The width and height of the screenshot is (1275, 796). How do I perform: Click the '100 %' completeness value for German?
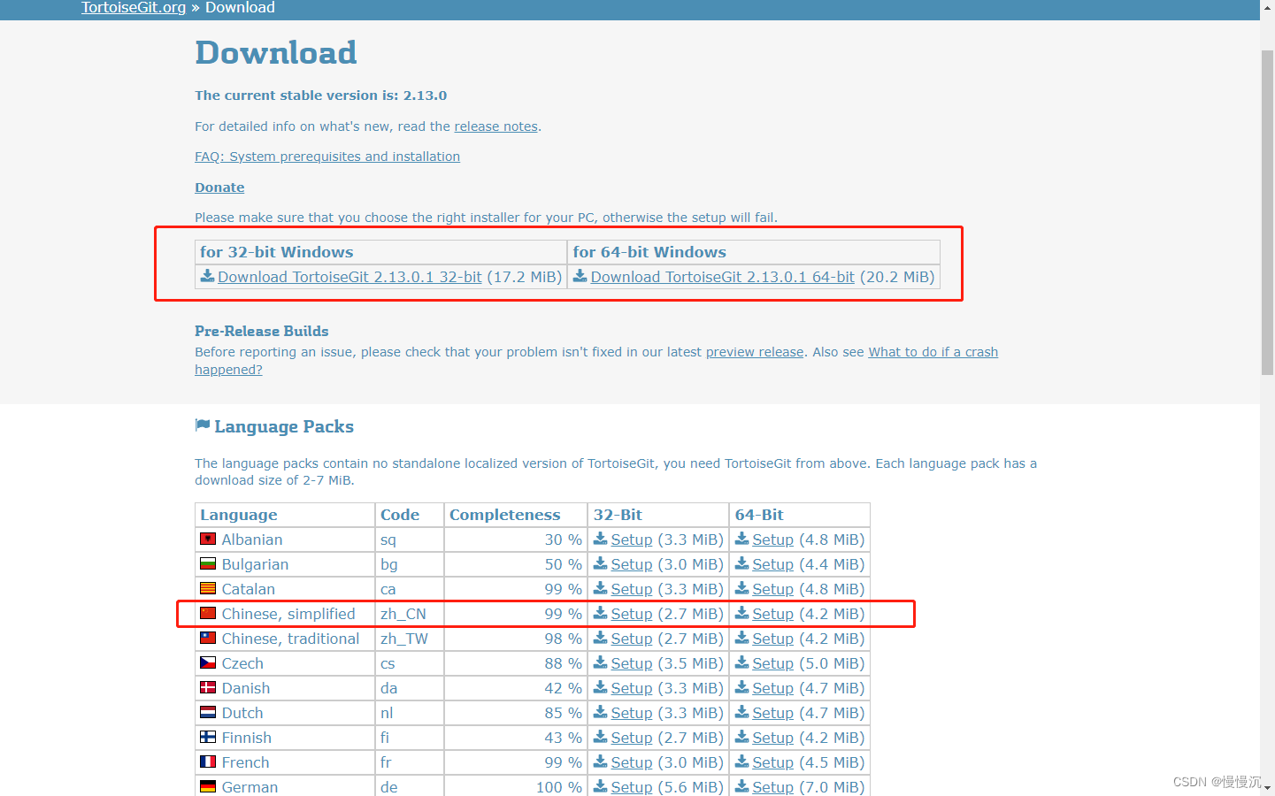(559, 787)
